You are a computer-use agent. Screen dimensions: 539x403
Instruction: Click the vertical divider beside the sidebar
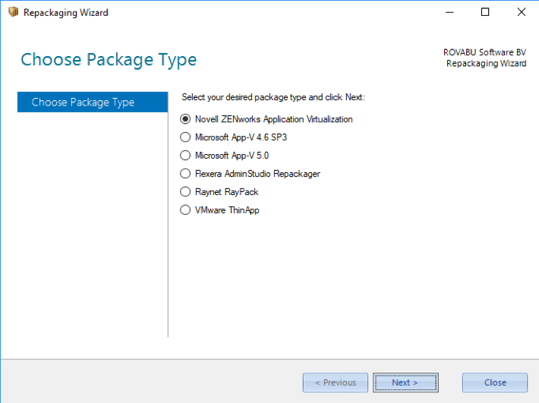tap(168, 215)
